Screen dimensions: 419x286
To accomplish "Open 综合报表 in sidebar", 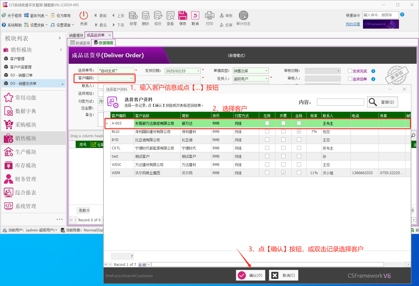I will 20,193.
